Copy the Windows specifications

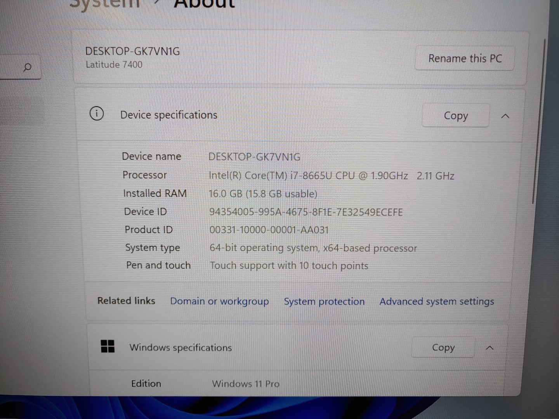(443, 347)
